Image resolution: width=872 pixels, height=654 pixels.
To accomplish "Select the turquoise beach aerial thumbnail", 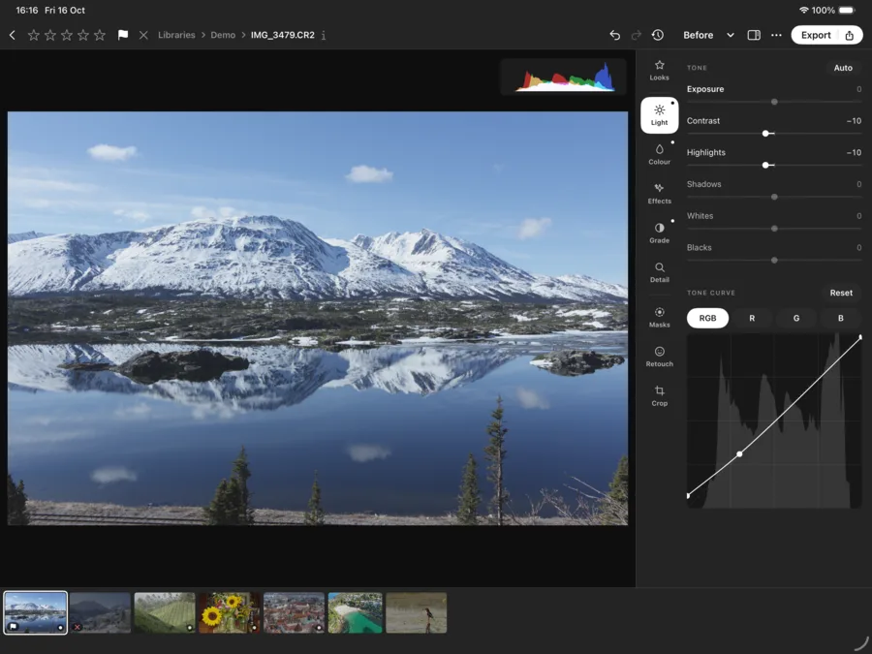I will click(x=355, y=612).
